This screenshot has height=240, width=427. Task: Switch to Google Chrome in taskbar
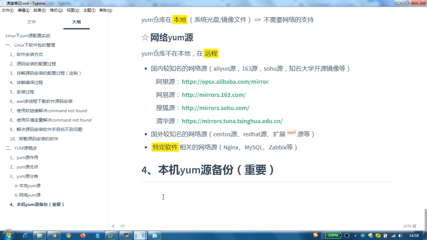coord(54,235)
